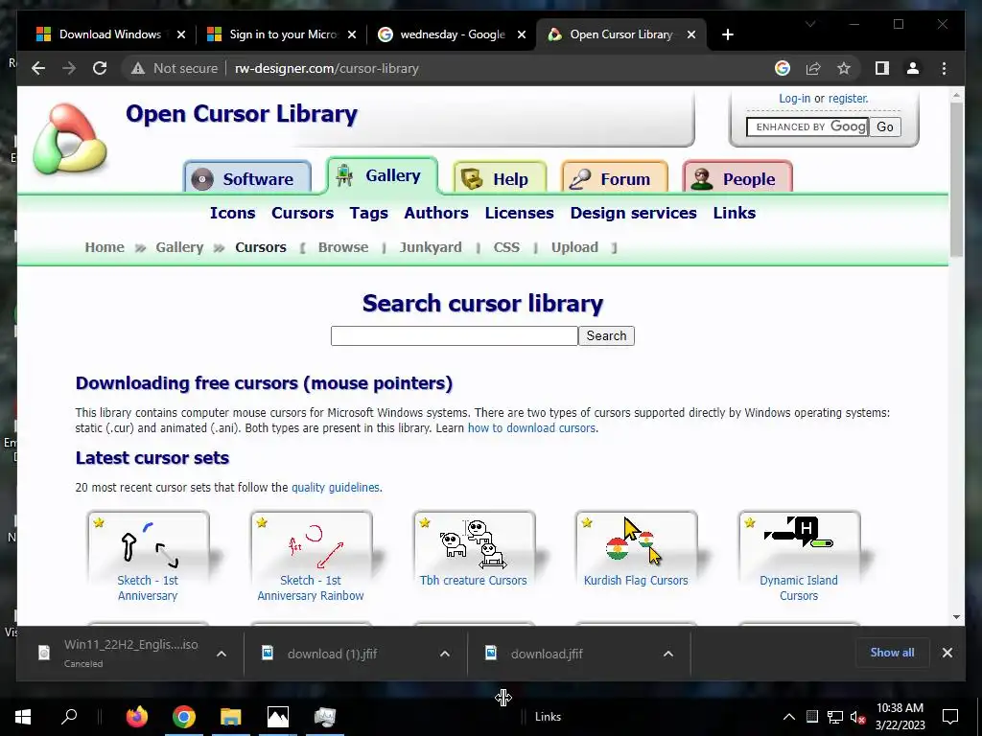Switch to the wednesday - Google tab
982x736 pixels.
453,34
